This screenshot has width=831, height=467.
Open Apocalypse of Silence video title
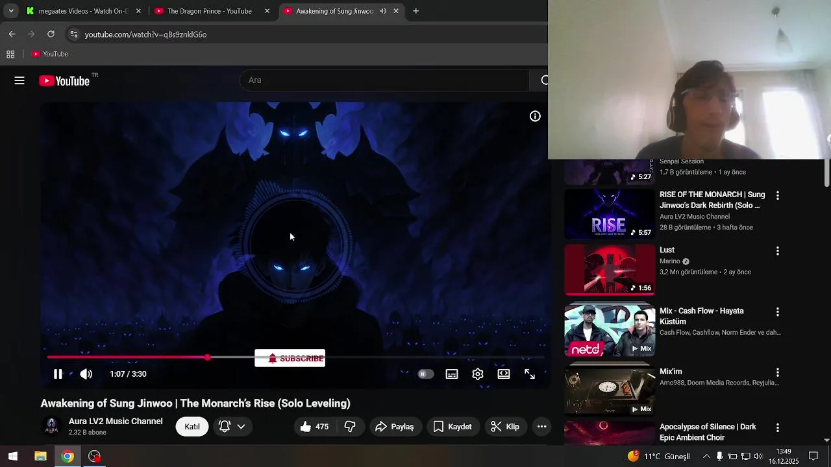(x=708, y=432)
